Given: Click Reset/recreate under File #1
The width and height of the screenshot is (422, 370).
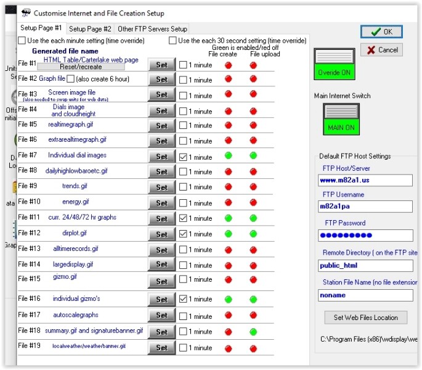Looking at the screenshot, I should 81,67.
